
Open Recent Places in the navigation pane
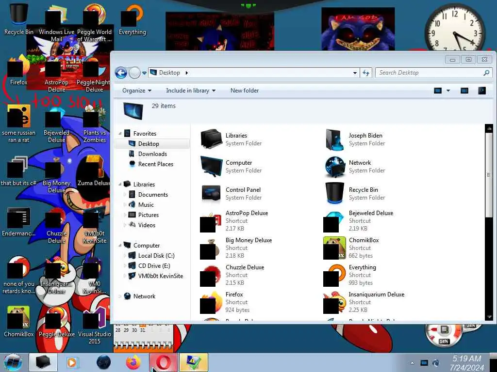click(x=155, y=164)
